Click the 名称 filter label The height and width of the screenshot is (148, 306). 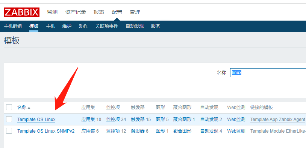point(221,73)
